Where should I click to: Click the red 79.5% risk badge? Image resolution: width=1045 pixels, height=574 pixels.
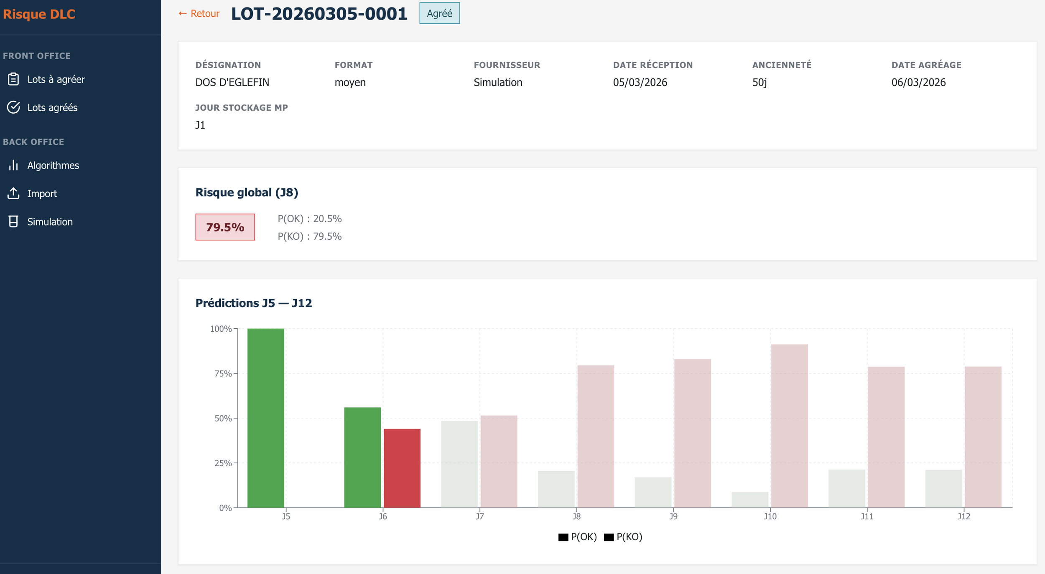pos(225,227)
